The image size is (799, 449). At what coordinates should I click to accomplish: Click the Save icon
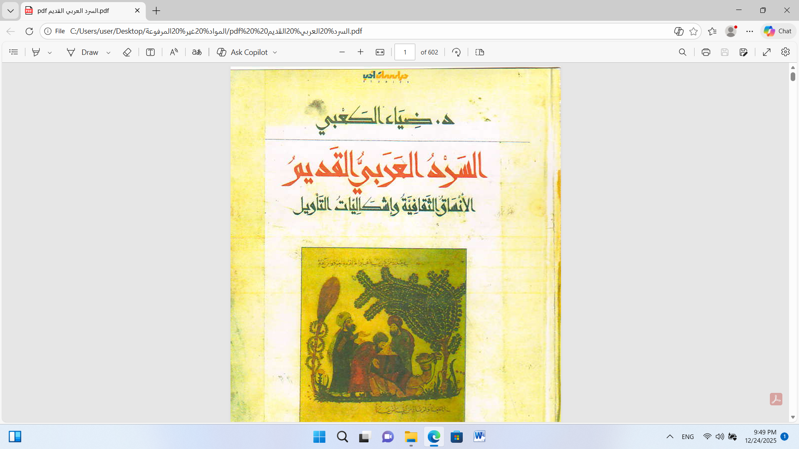click(725, 52)
